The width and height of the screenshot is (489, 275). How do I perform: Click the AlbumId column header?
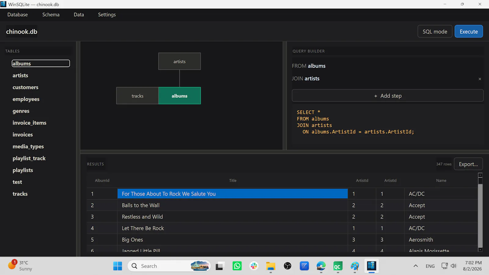point(102,181)
